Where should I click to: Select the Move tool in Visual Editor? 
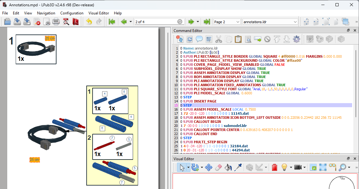[x=209, y=167]
